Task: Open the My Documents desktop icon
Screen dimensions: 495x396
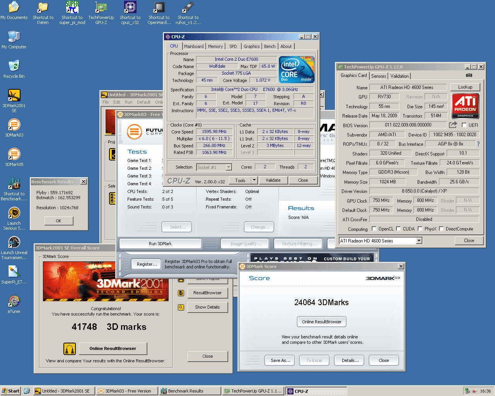Action: tap(14, 11)
